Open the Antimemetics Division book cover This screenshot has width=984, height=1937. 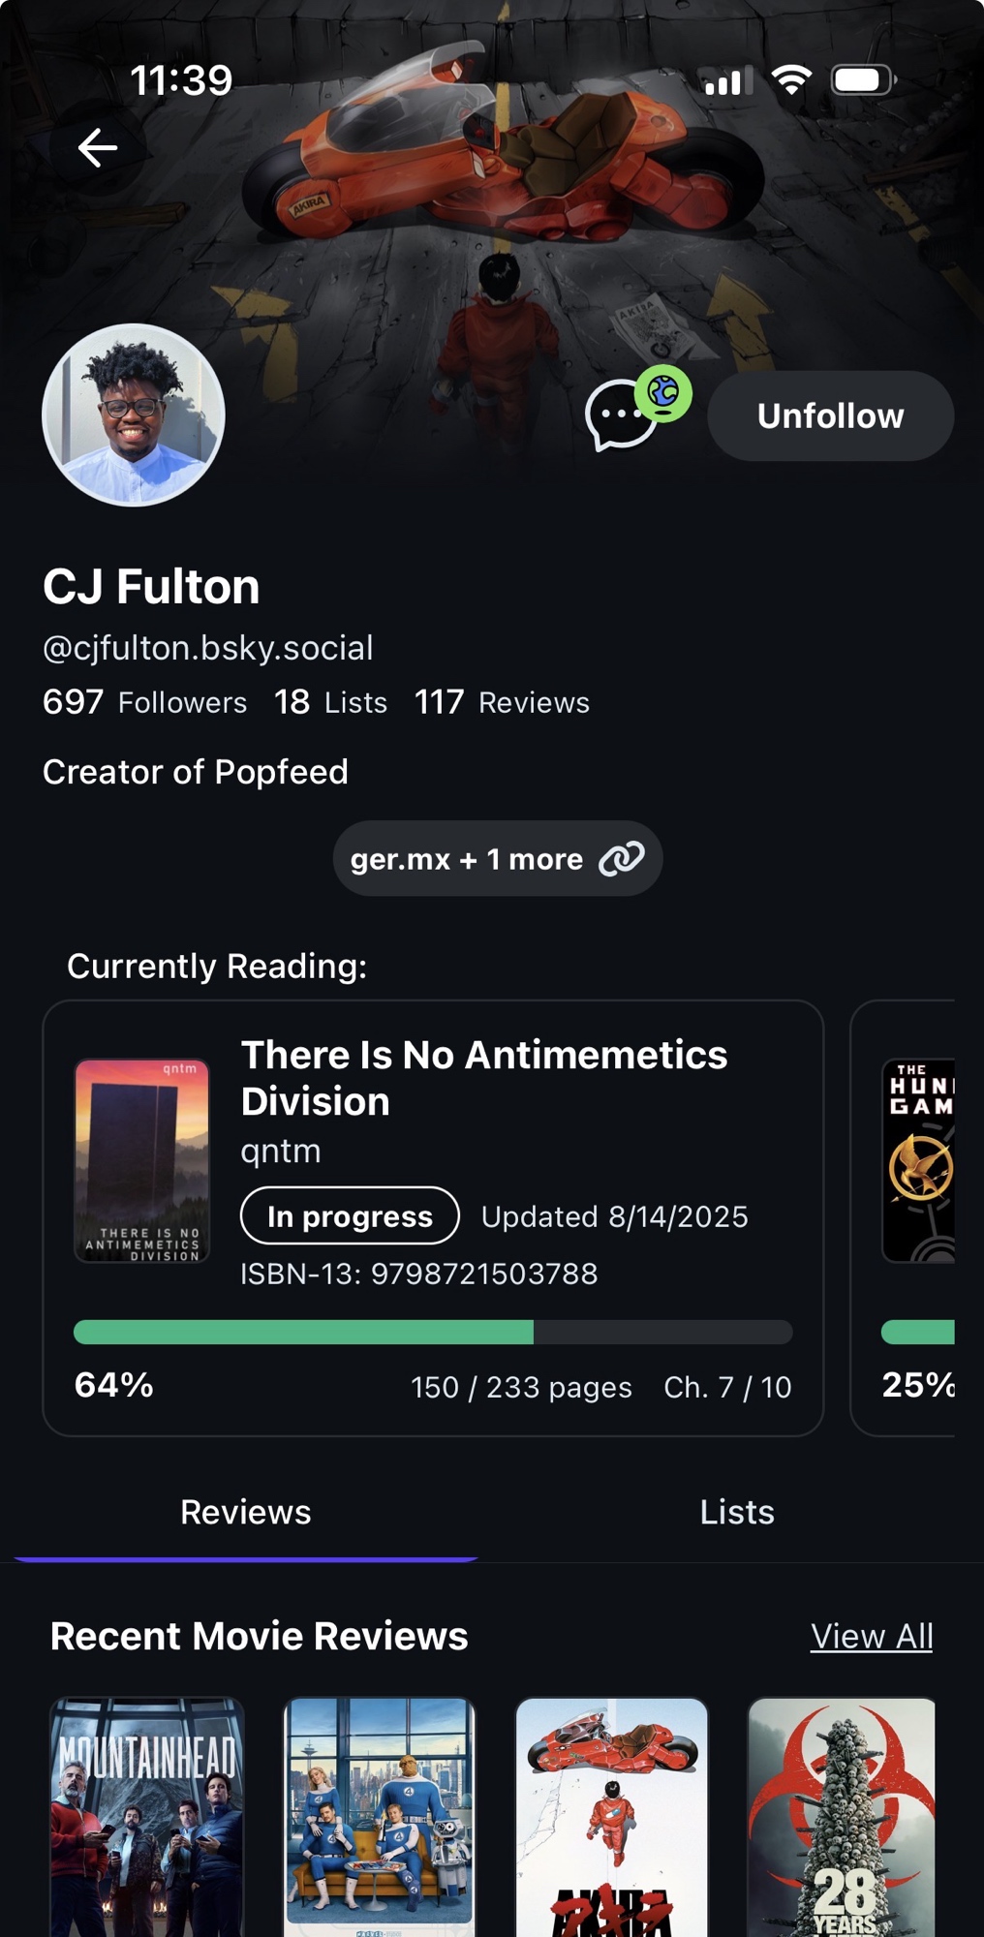(x=142, y=1160)
